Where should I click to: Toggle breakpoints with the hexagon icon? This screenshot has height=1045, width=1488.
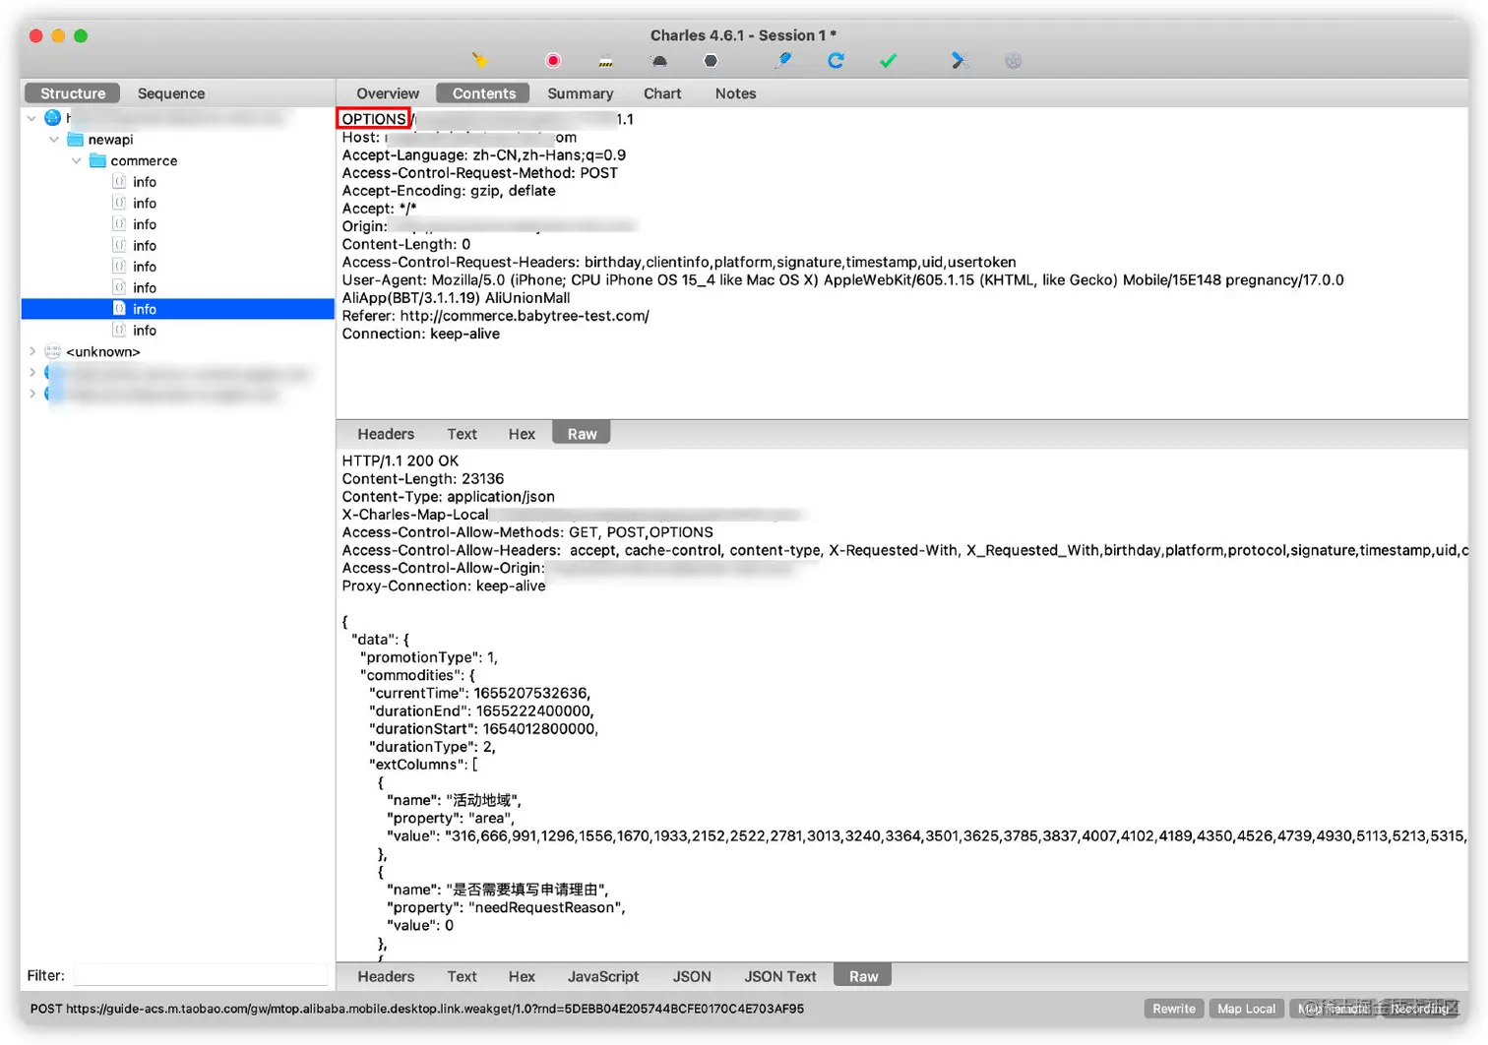(x=711, y=61)
